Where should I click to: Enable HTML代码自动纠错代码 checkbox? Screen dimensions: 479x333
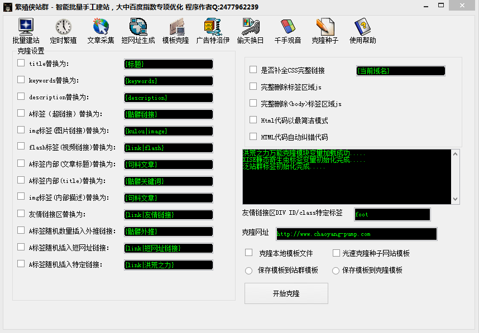pyautogui.click(x=253, y=137)
